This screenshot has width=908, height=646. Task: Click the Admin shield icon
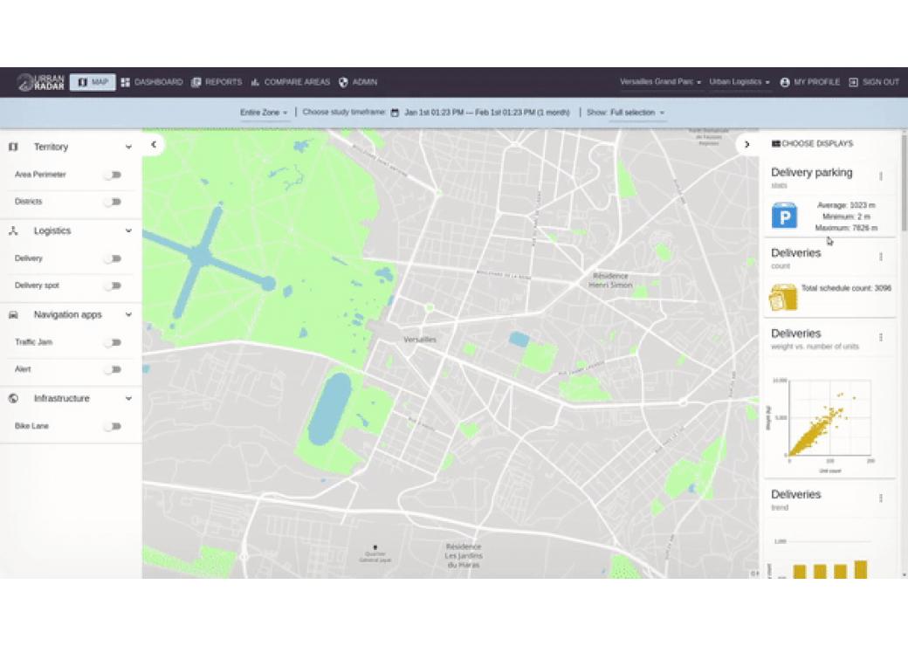point(343,82)
